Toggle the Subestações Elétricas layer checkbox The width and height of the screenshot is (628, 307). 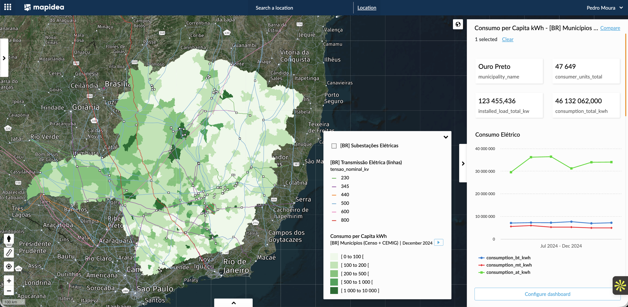click(x=334, y=146)
